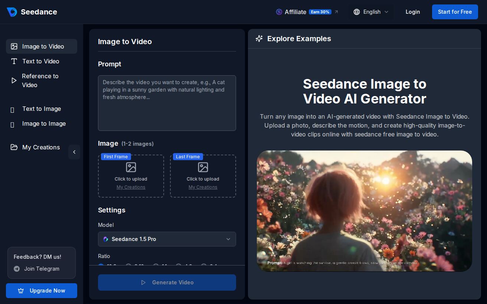Click the Login button

pos(413,12)
